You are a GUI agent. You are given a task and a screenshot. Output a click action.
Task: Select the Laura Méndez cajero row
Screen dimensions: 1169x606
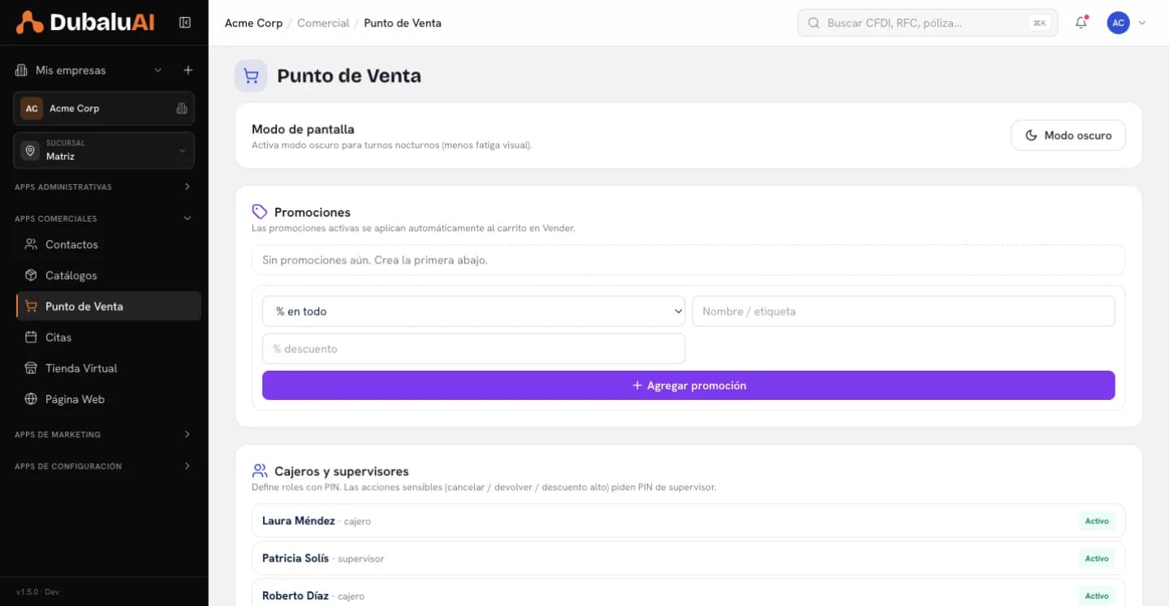click(688, 521)
